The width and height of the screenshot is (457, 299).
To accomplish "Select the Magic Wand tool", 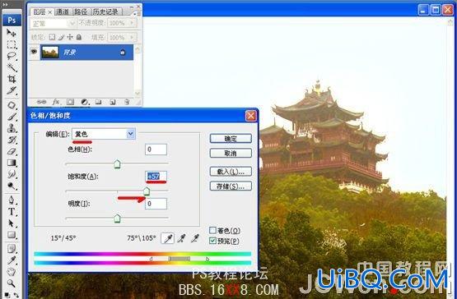I will [12, 67].
